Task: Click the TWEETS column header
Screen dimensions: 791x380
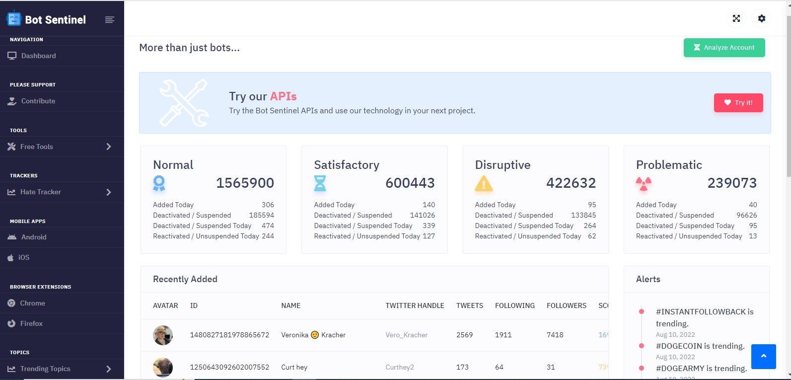Action: point(470,305)
